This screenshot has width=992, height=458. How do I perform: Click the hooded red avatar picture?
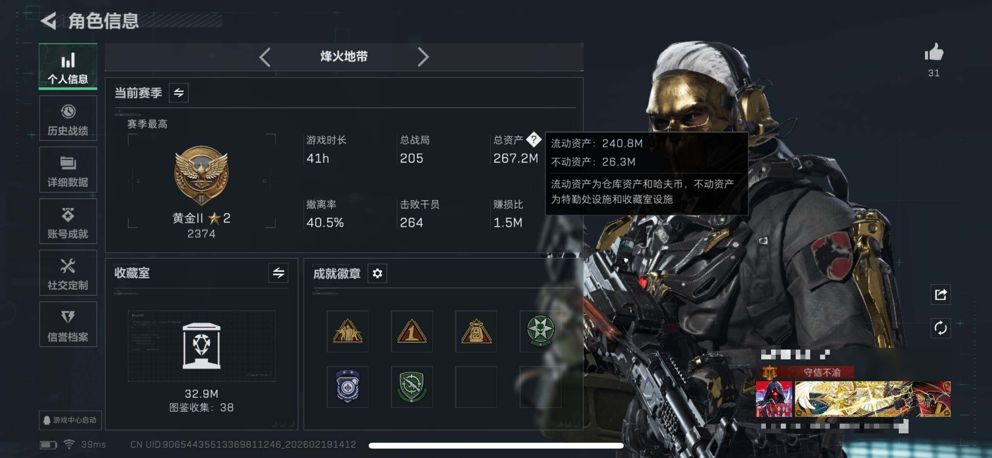774,399
